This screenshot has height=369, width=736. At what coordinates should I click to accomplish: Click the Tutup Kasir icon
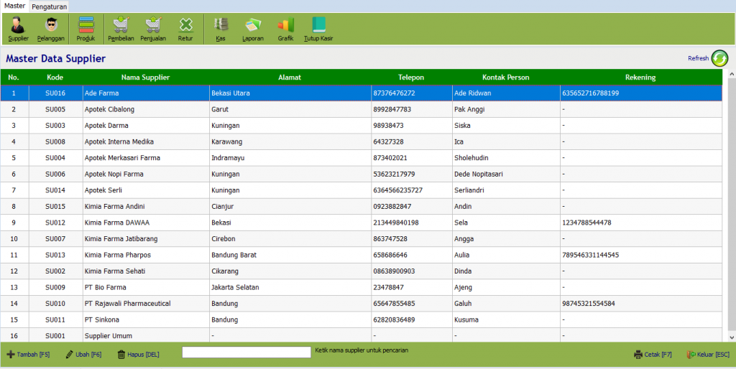(318, 27)
